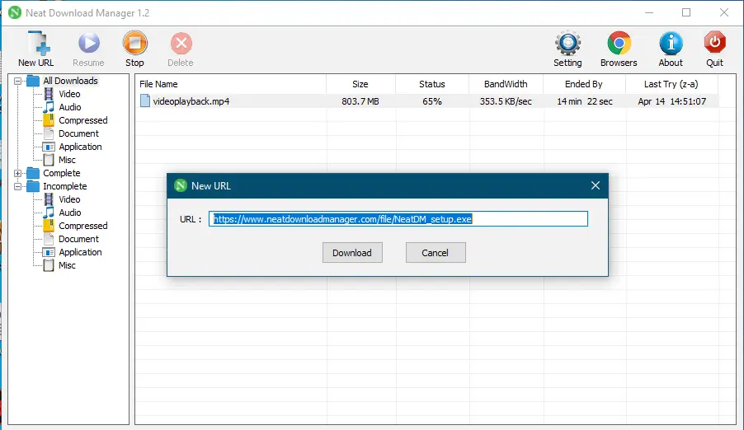Expand the Complete tree node

[17, 174]
